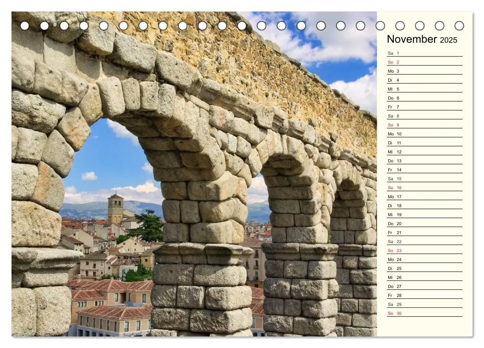Select Di 4 date entry

424,80
